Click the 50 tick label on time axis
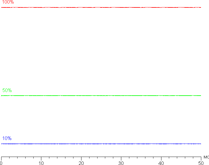 point(201,163)
